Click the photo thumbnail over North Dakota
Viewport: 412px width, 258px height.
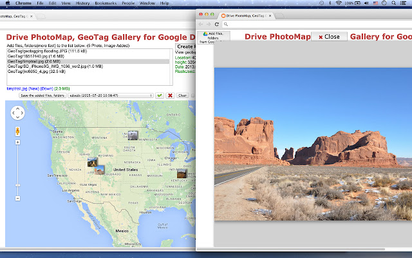[x=133, y=135]
